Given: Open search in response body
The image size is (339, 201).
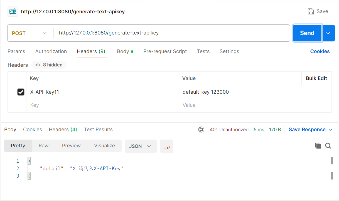Looking at the screenshot, I should (x=328, y=146).
